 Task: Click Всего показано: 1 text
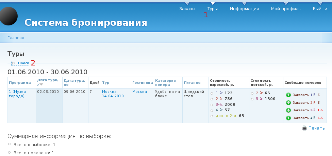pos(34,153)
